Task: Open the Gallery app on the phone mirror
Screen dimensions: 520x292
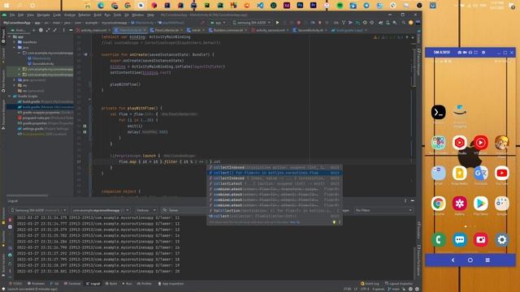Action: coord(460,204)
